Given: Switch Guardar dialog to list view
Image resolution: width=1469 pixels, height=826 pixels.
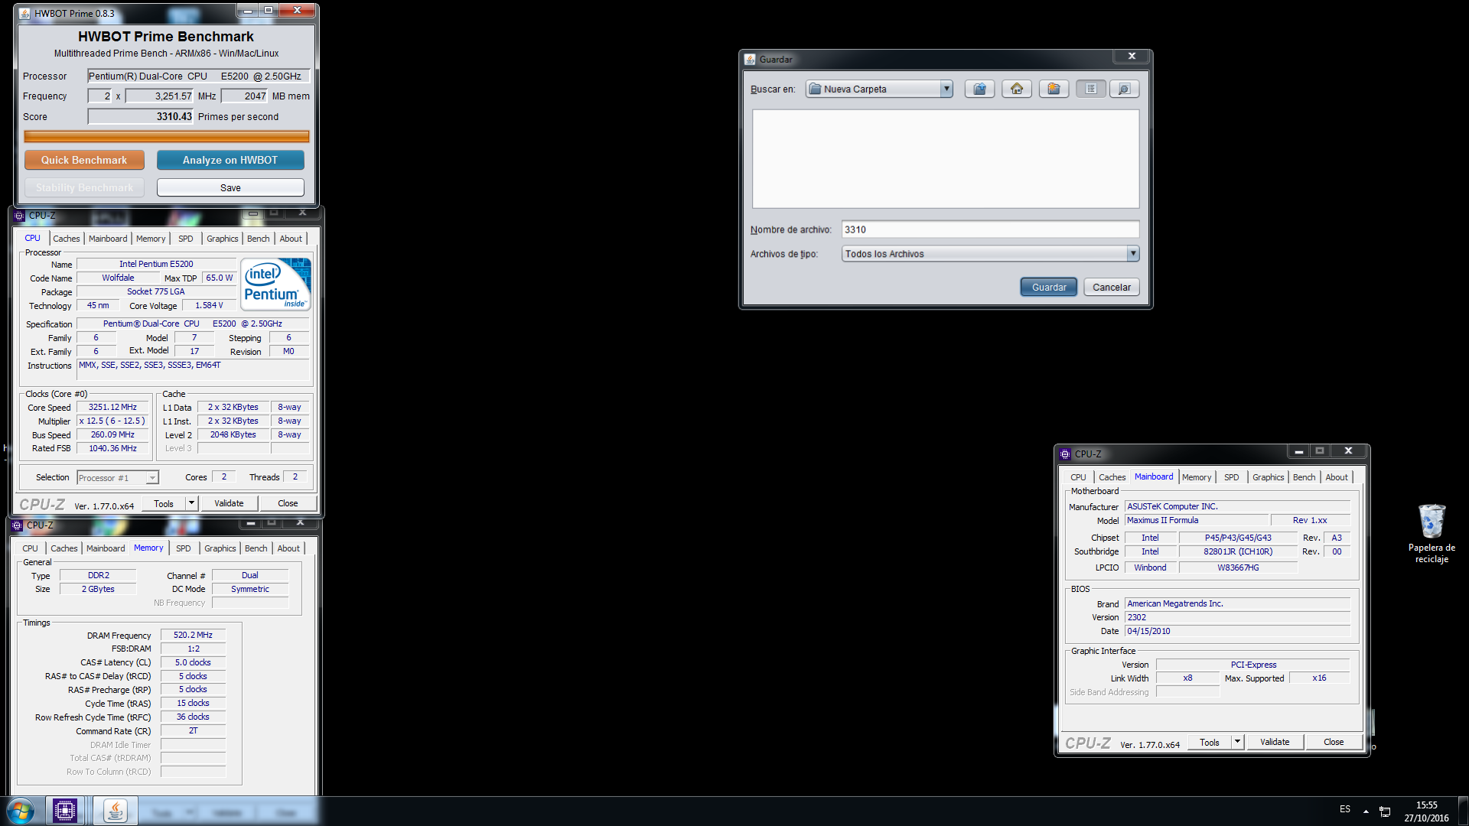Looking at the screenshot, I should pyautogui.click(x=1091, y=89).
